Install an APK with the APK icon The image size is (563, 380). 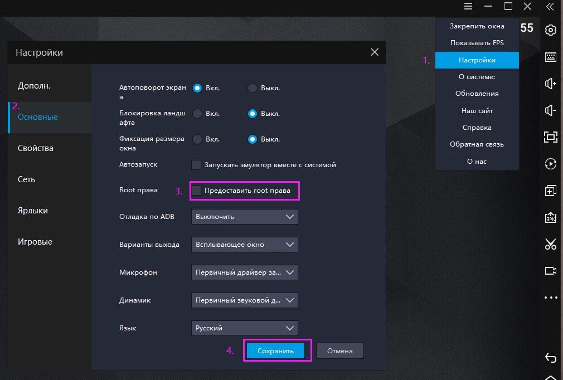(x=551, y=217)
